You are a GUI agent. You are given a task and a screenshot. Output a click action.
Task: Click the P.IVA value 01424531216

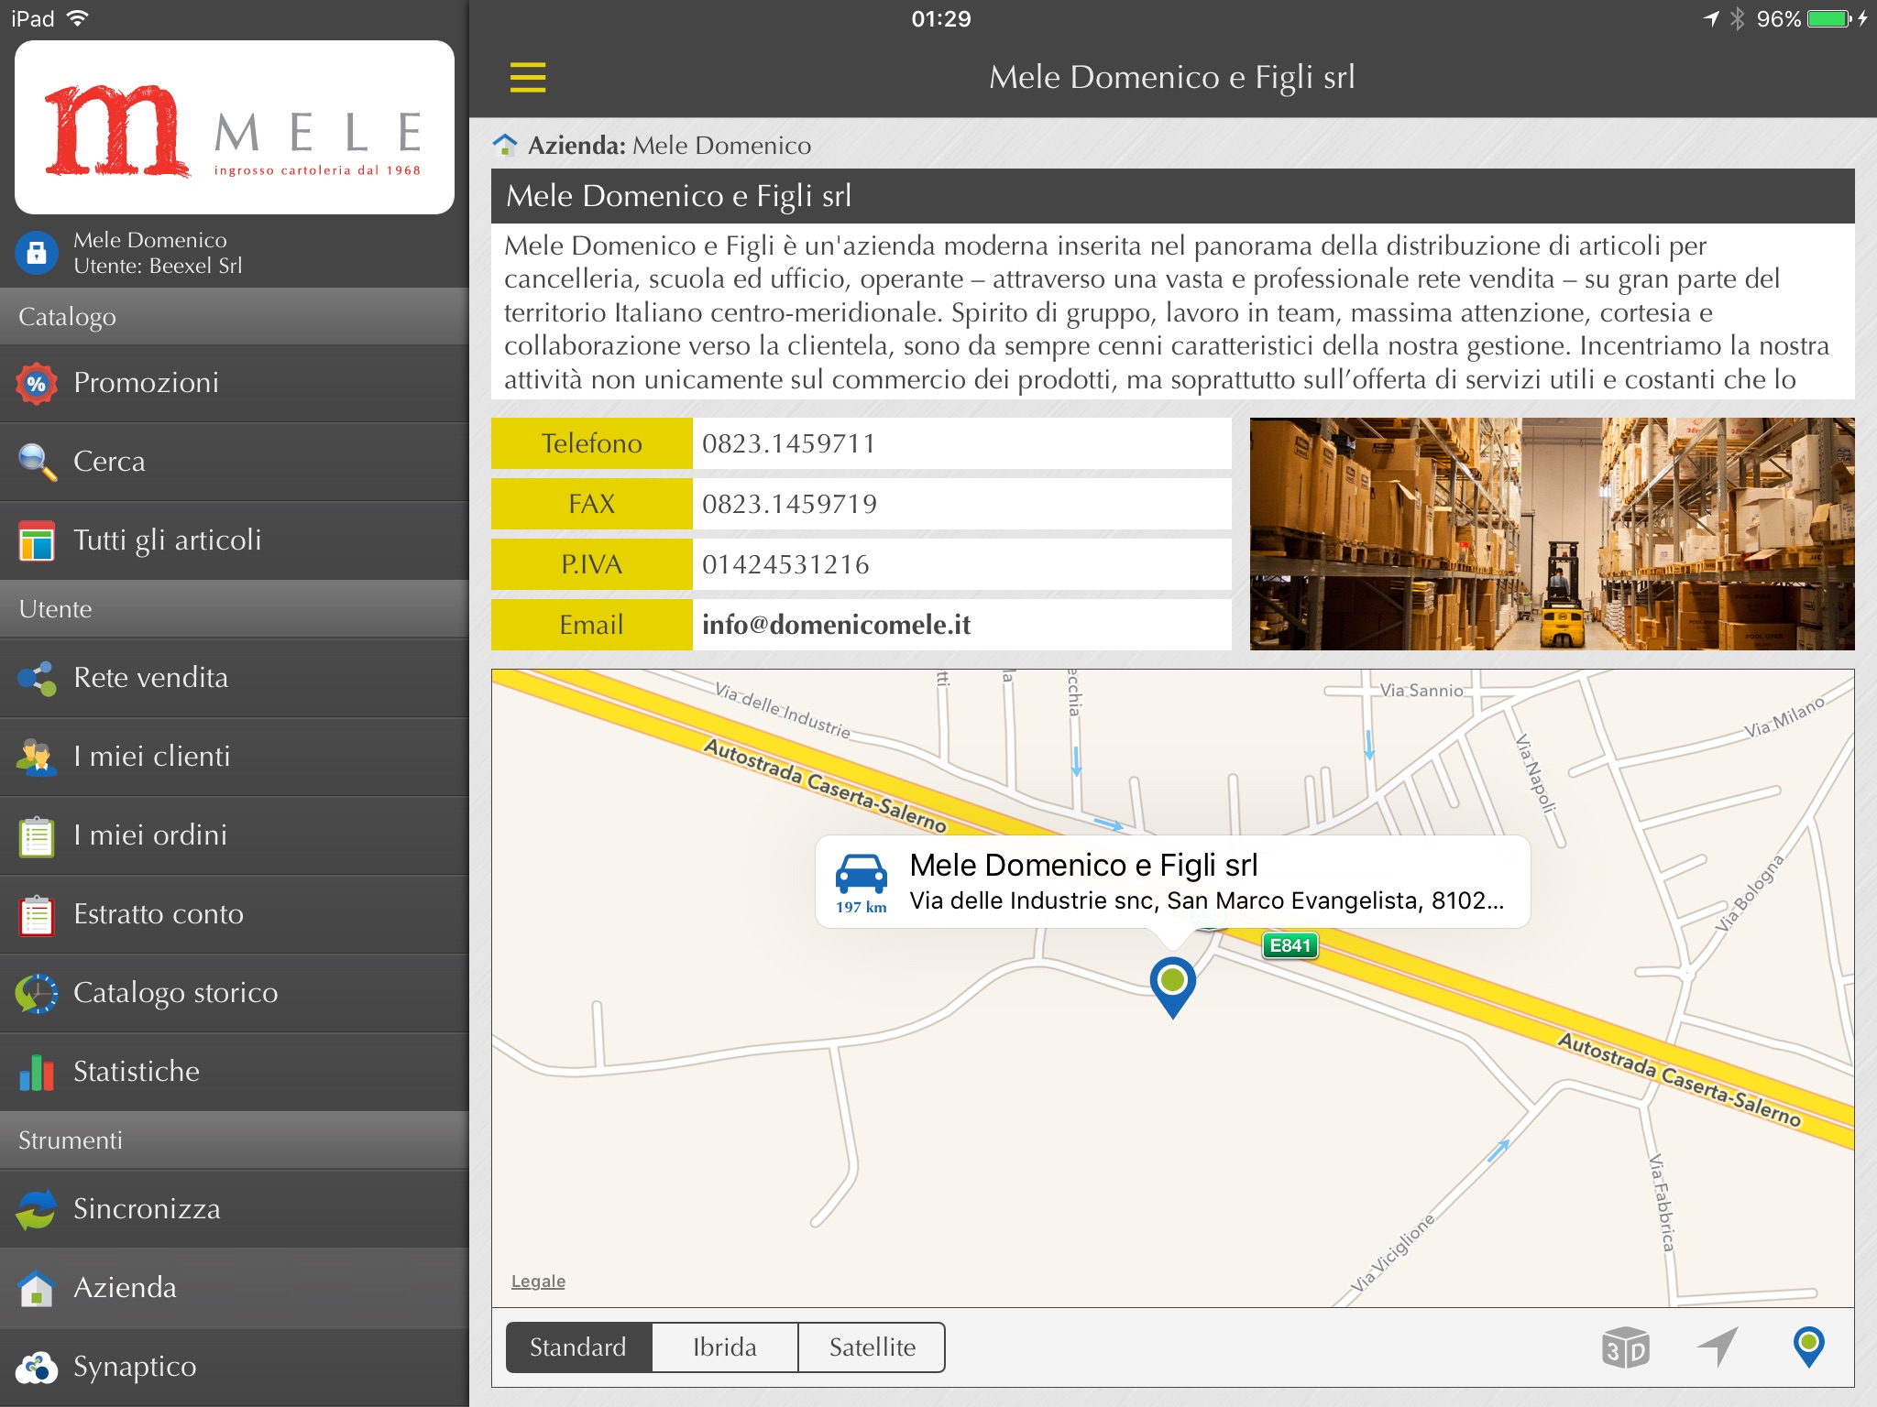(x=785, y=564)
